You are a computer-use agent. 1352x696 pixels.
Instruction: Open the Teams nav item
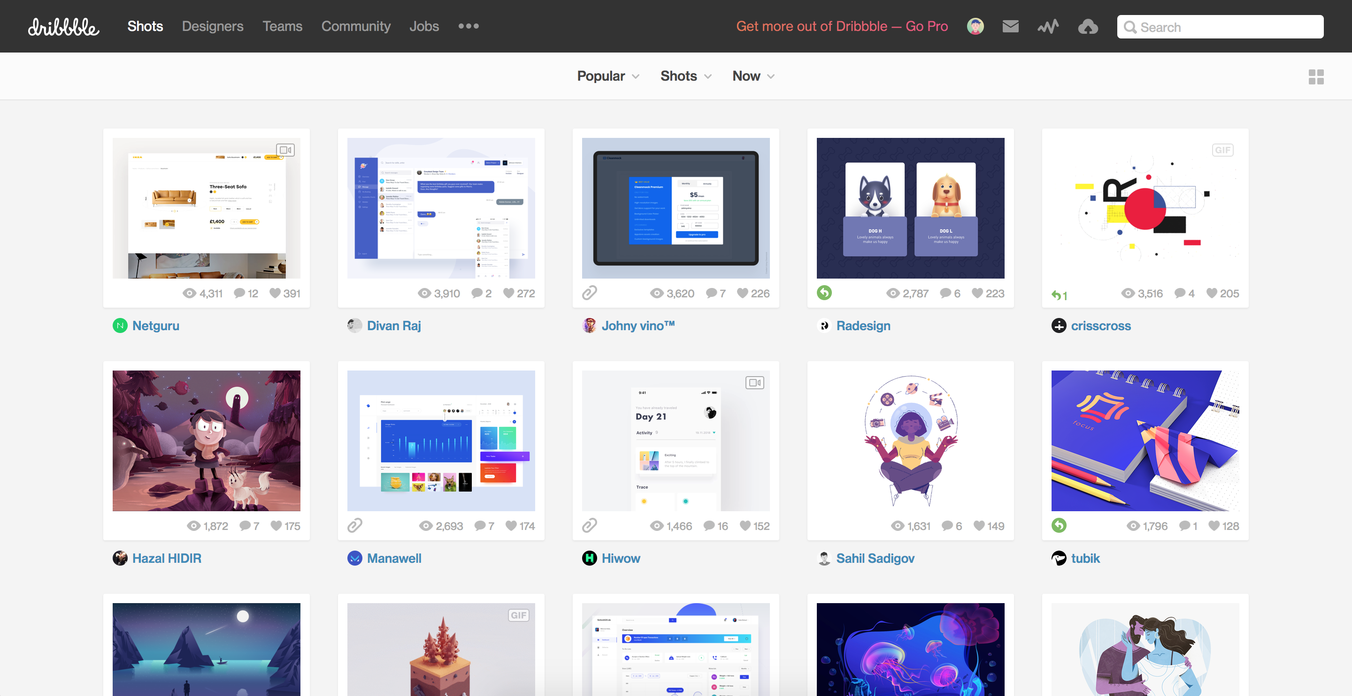282,26
